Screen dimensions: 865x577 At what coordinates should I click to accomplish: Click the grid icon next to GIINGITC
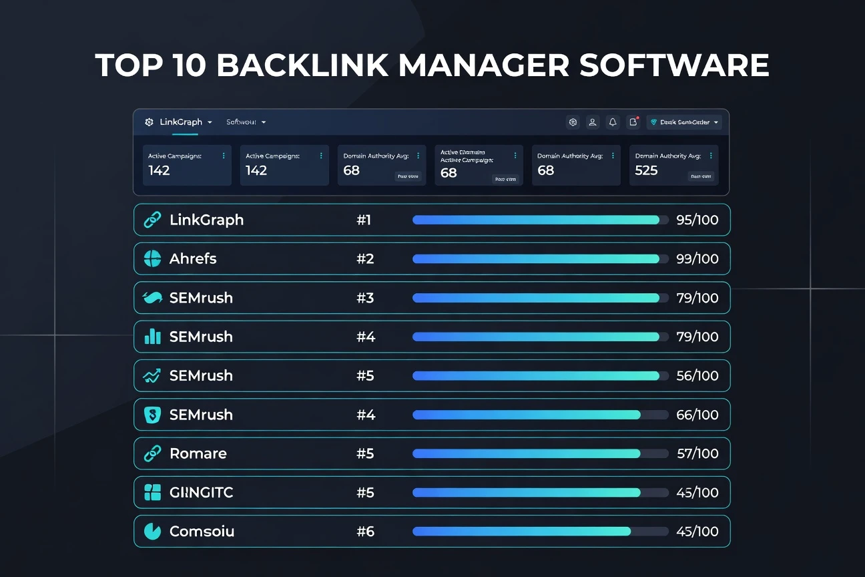click(152, 493)
